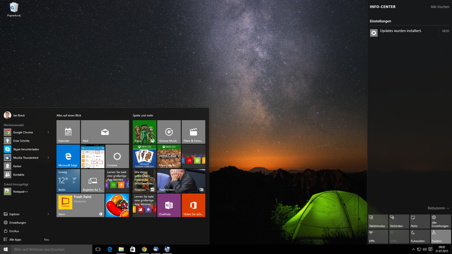Expand Mozilla Thunderbird jump list arrow

point(48,157)
